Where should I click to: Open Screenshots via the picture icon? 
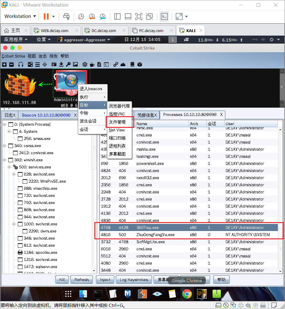point(75,64)
